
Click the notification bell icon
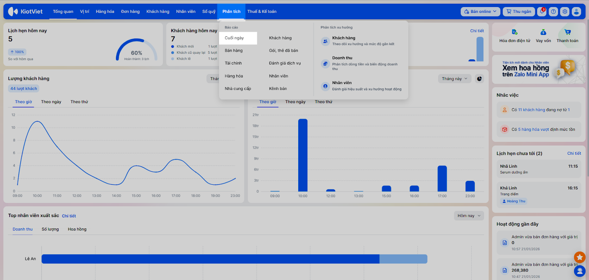[542, 11]
